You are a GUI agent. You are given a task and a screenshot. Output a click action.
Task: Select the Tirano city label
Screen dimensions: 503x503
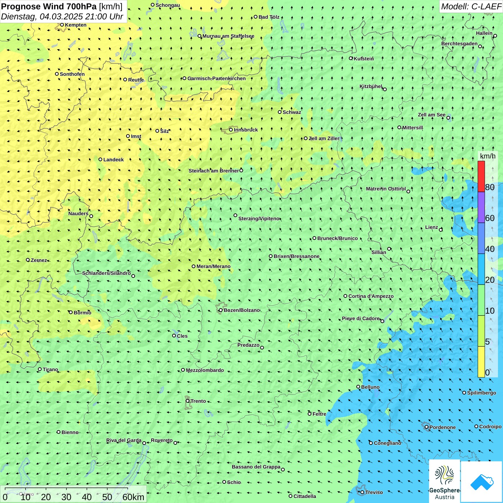[x=50, y=369]
